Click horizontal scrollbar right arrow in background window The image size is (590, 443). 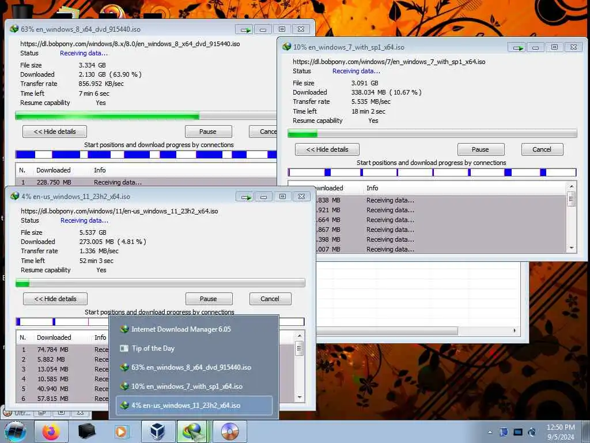click(515, 331)
